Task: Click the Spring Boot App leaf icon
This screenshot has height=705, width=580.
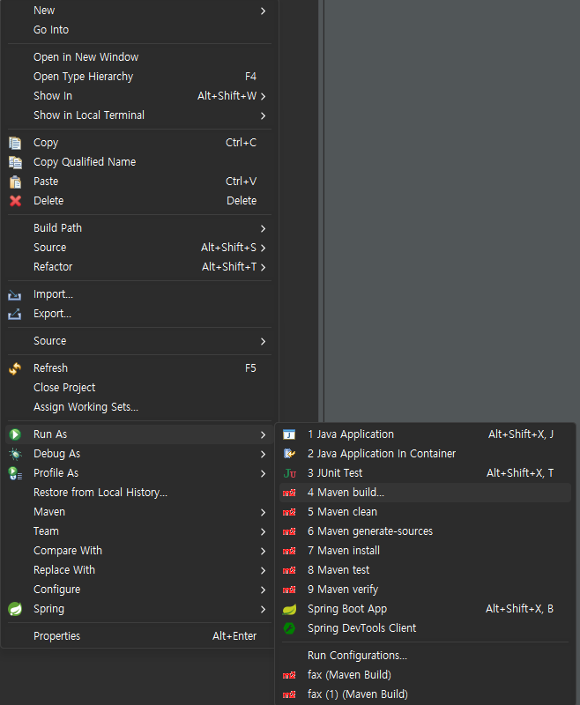Action: (x=289, y=609)
